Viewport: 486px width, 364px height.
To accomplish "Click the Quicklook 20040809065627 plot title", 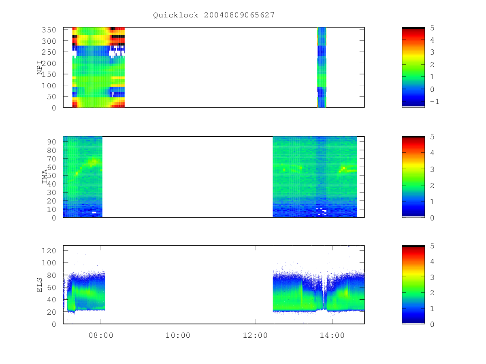I will [214, 15].
